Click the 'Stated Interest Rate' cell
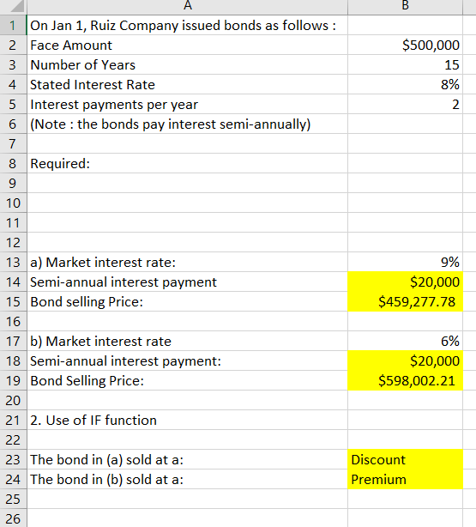 (x=187, y=85)
